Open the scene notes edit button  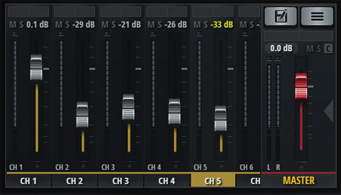point(281,16)
